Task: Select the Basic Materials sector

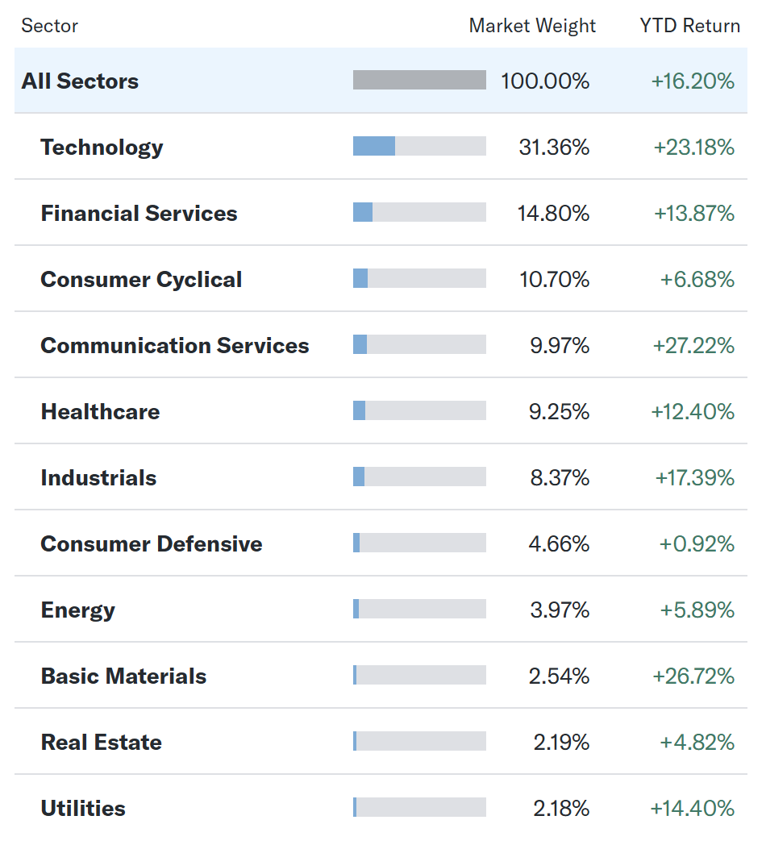Action: pos(123,676)
